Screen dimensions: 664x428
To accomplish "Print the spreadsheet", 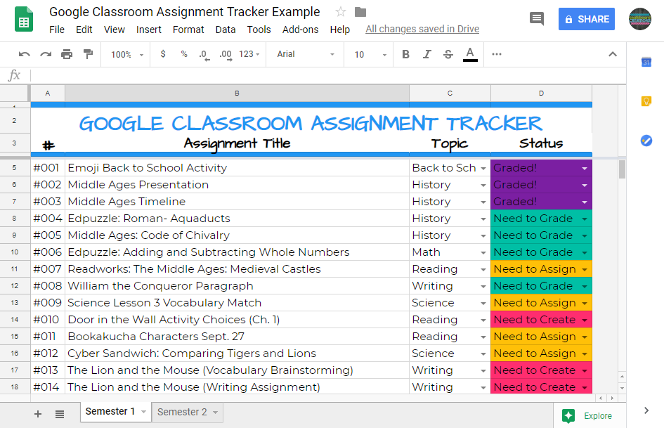I will (x=67, y=54).
